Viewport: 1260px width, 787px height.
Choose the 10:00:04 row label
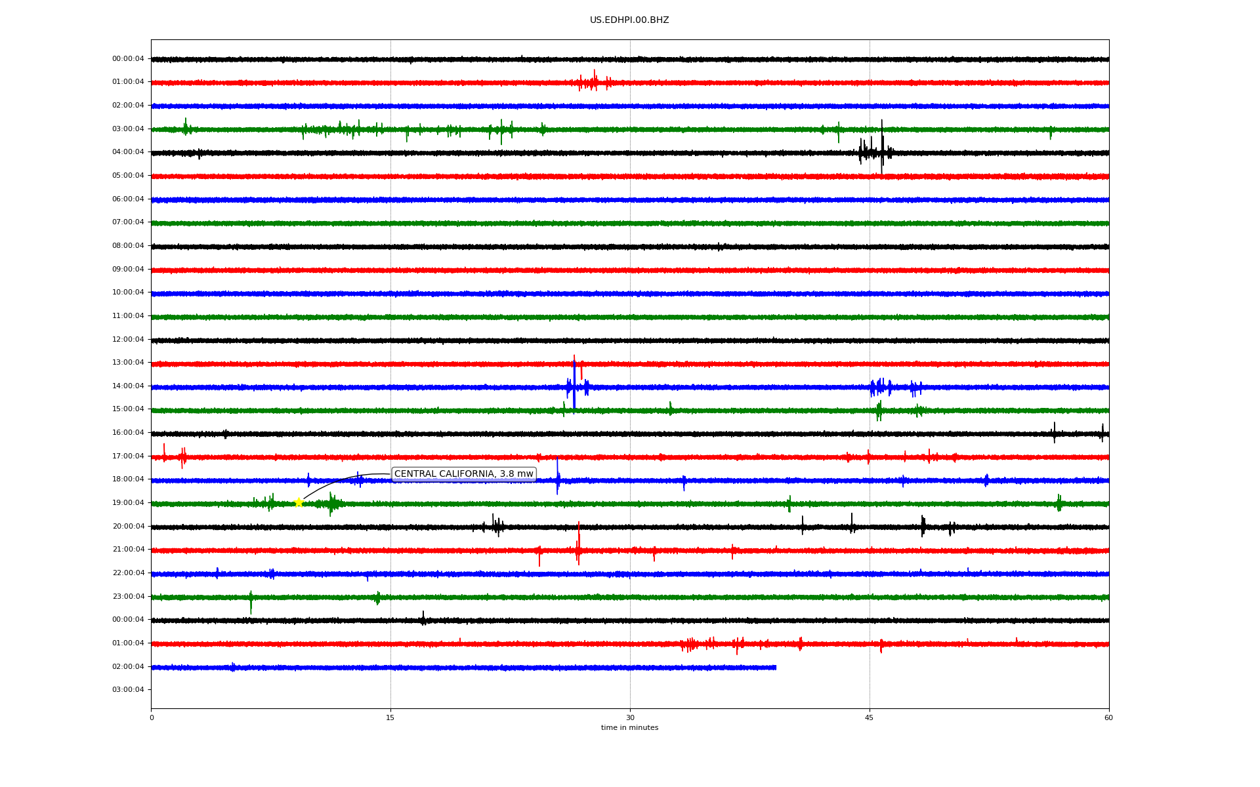click(x=128, y=293)
